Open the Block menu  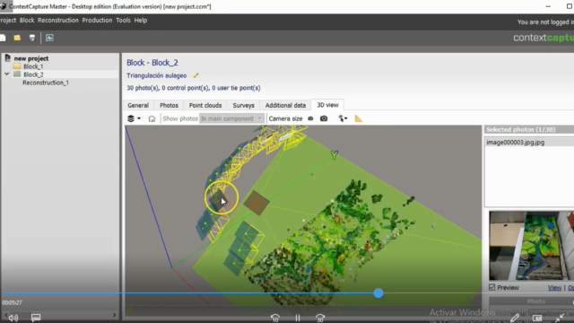pos(27,20)
